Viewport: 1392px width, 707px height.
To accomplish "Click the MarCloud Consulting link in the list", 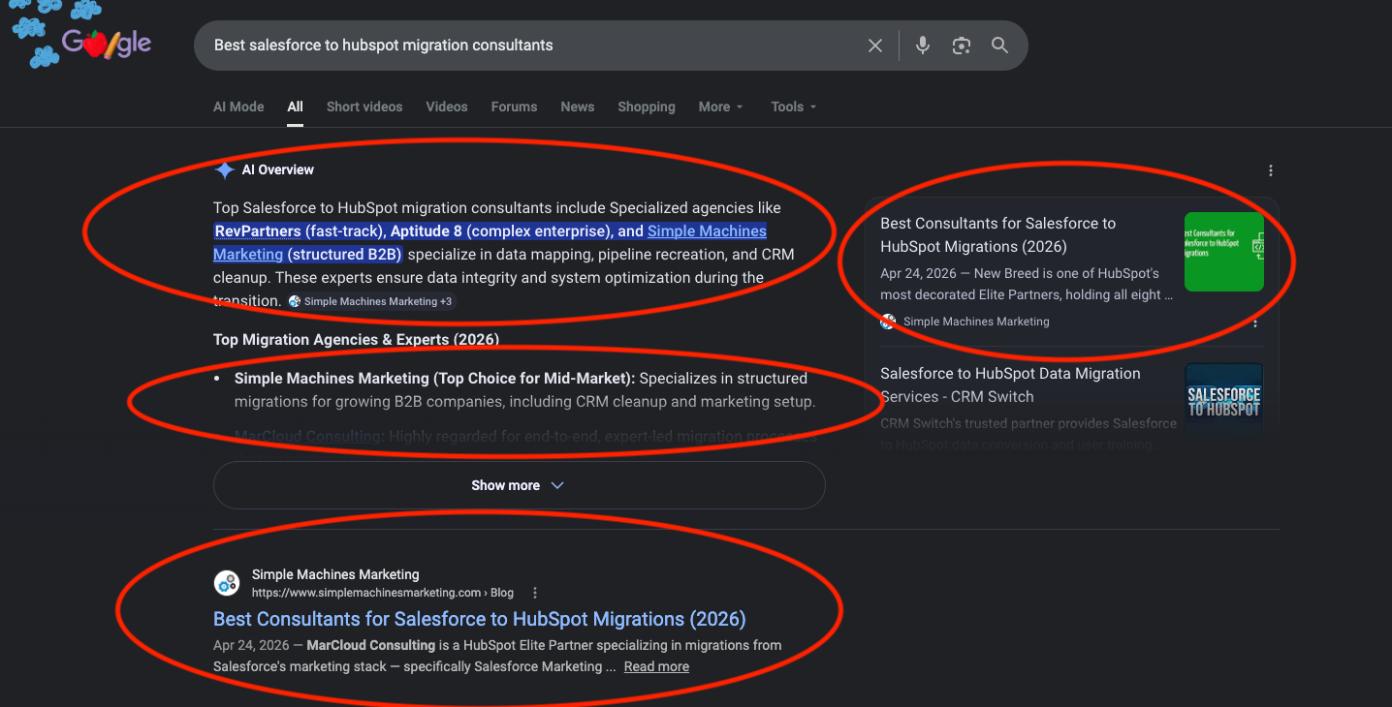I will pyautogui.click(x=309, y=437).
